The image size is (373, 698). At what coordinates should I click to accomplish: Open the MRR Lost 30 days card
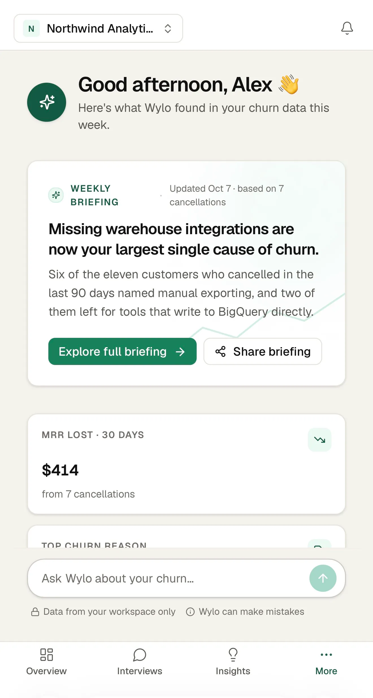(186, 464)
